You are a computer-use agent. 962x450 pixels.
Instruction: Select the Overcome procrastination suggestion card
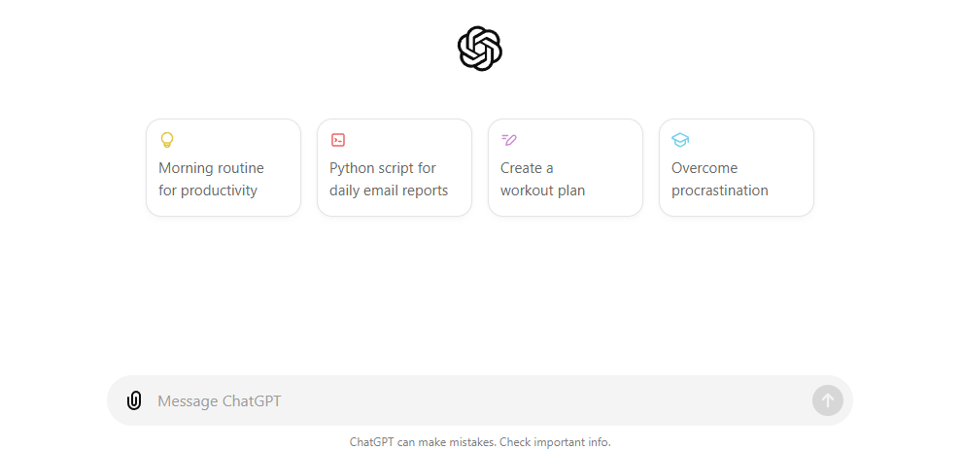737,167
